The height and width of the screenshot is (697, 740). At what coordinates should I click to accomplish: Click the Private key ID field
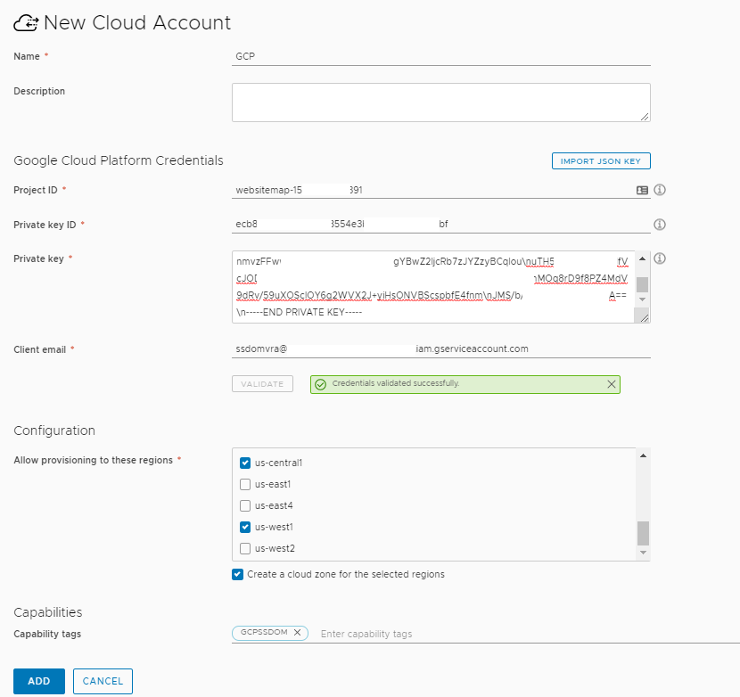[x=440, y=224]
